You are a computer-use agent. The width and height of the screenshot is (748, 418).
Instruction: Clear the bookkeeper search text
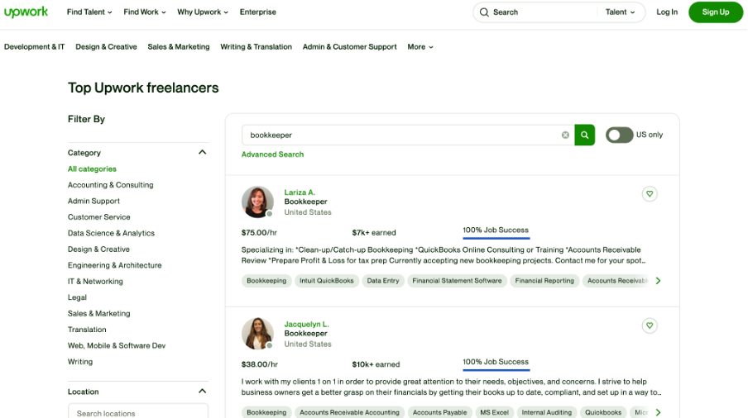565,135
